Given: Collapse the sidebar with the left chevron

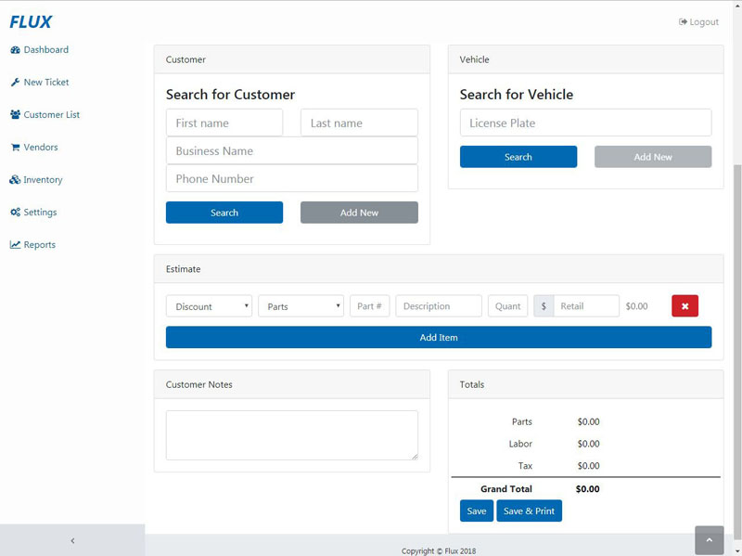Looking at the screenshot, I should [72, 540].
